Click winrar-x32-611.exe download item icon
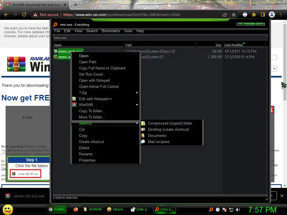 coord(8,196)
